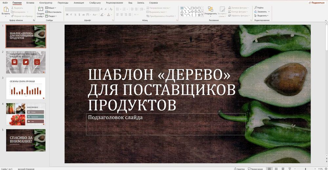Toggle align text right

126,15
